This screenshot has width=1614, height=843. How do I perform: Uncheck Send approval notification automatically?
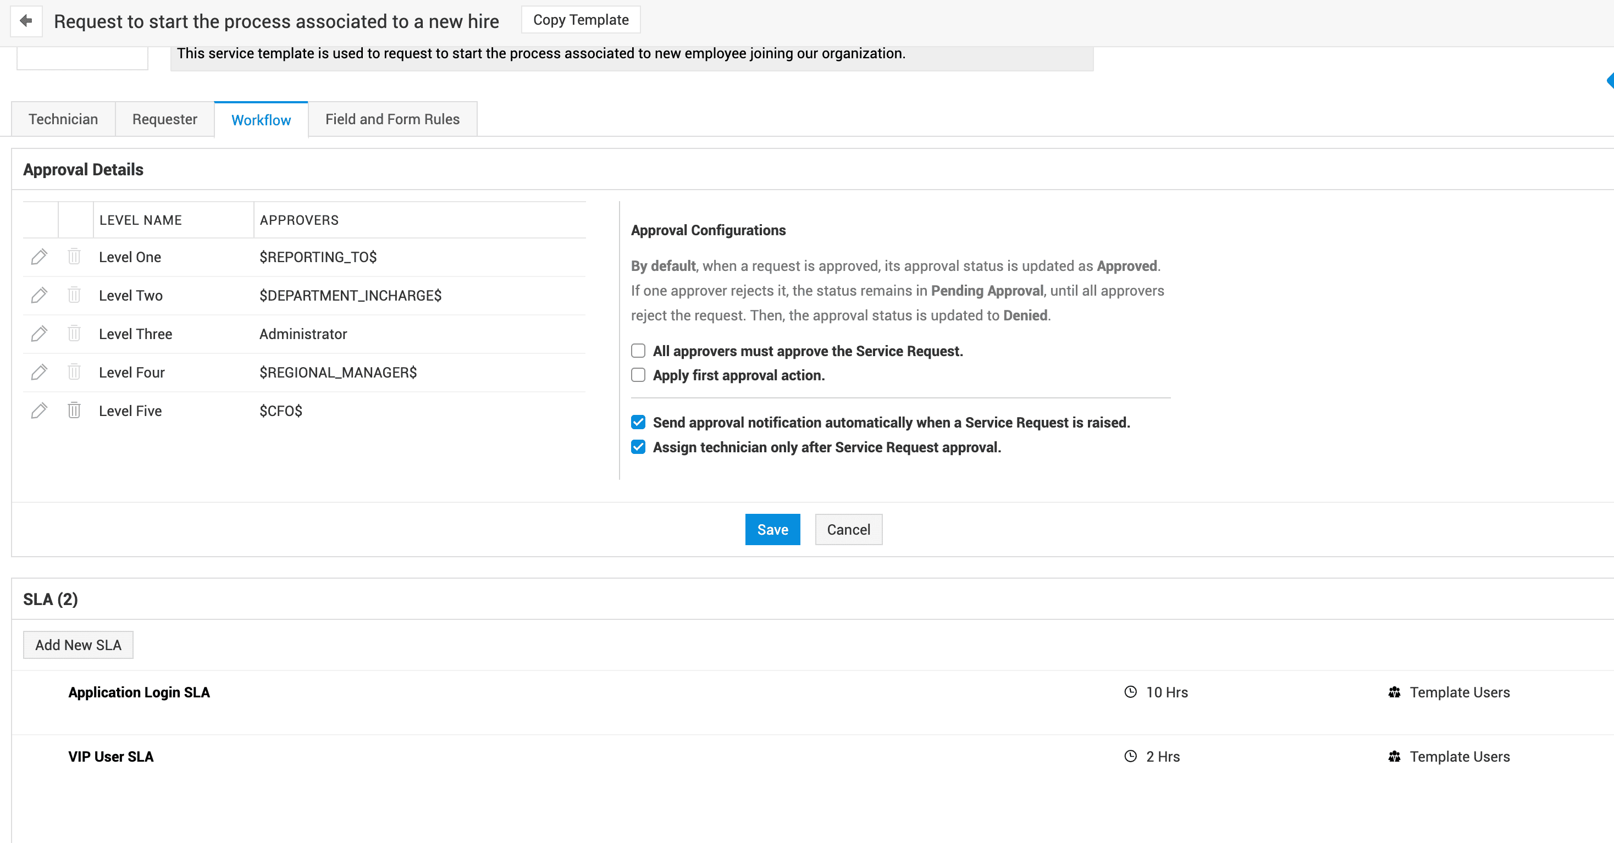tap(638, 422)
